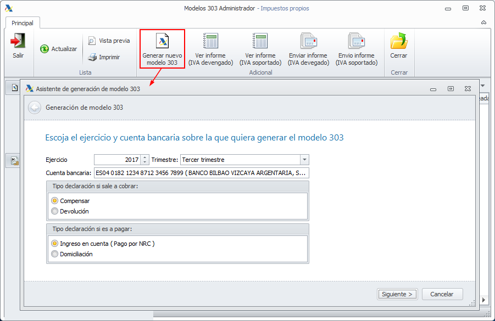Increase Ejercicio year with the up arrow
This screenshot has width=495, height=321.
144,157
